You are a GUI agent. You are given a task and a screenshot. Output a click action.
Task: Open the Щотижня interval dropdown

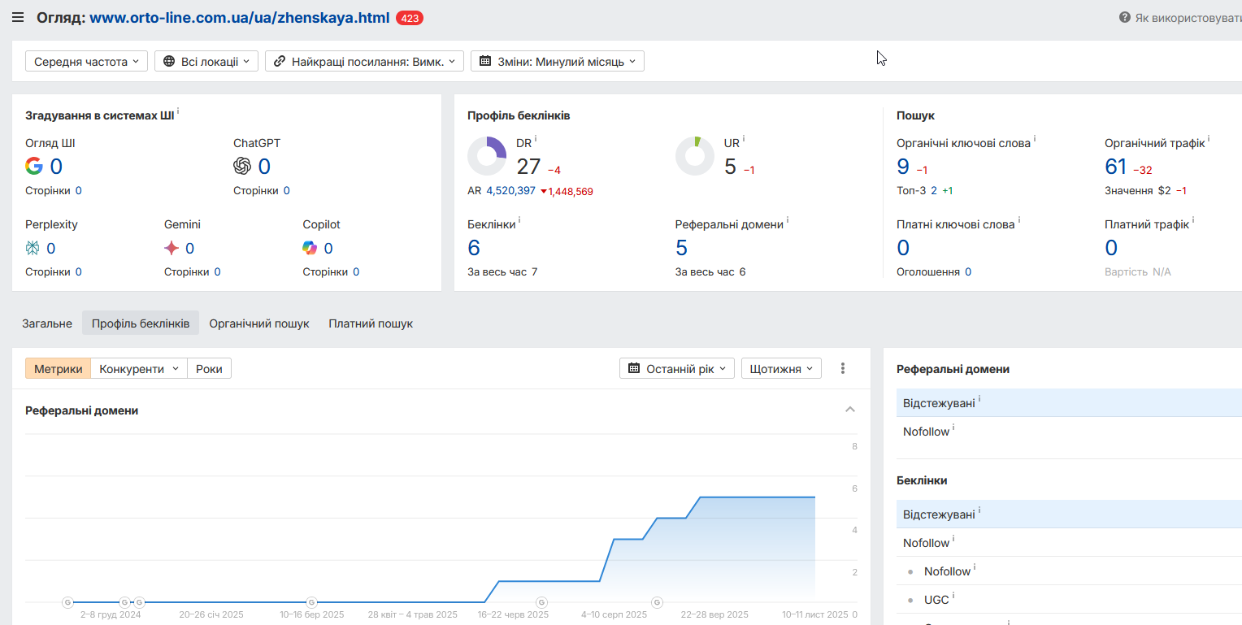point(781,369)
